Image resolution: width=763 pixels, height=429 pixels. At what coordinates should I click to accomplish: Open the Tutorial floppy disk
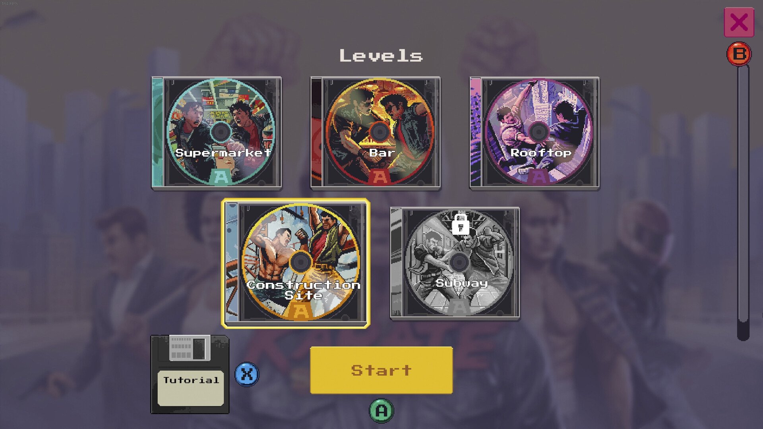(190, 375)
